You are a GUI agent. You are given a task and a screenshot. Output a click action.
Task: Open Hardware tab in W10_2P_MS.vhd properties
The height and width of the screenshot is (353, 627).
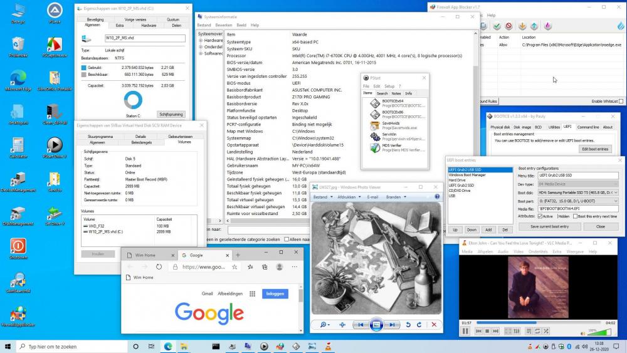(149, 26)
